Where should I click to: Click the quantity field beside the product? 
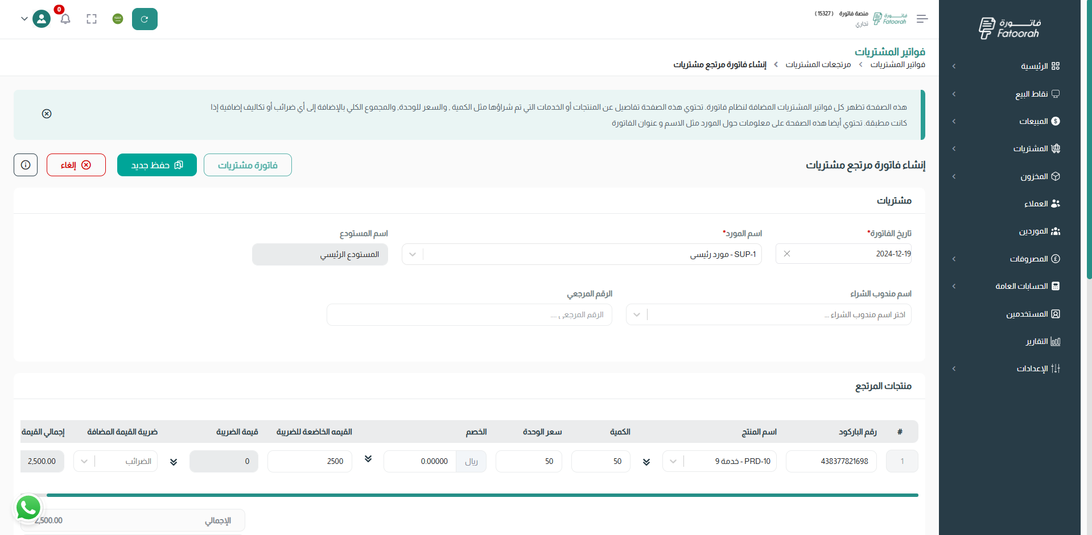pyautogui.click(x=601, y=461)
